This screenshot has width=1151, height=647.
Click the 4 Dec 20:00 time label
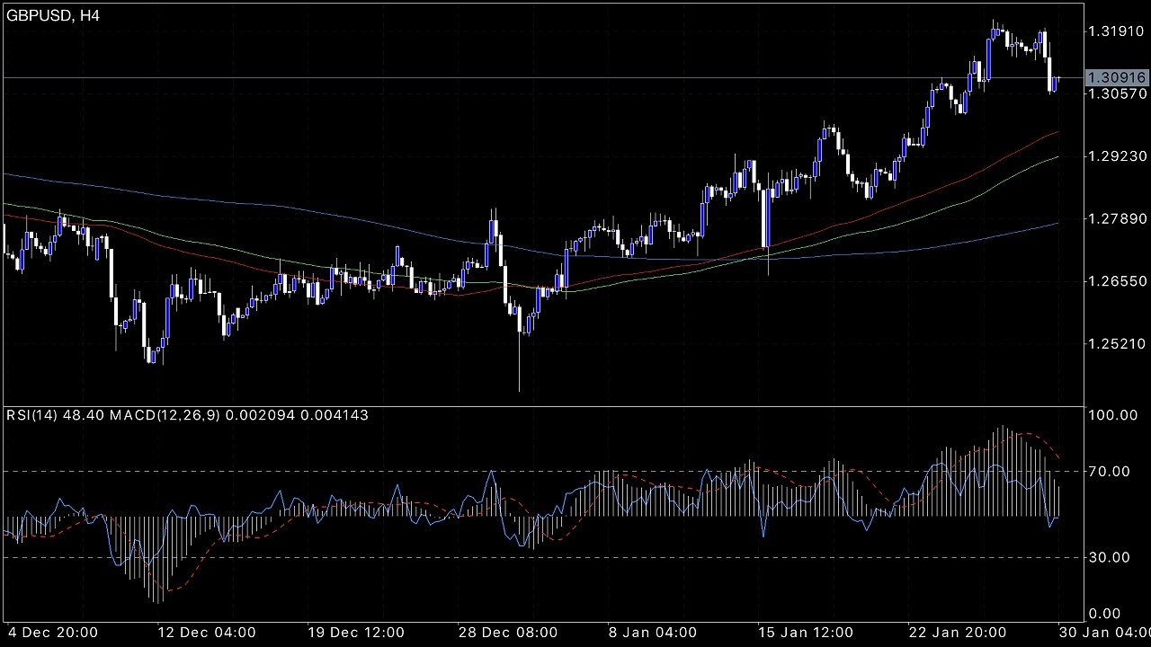(x=51, y=633)
